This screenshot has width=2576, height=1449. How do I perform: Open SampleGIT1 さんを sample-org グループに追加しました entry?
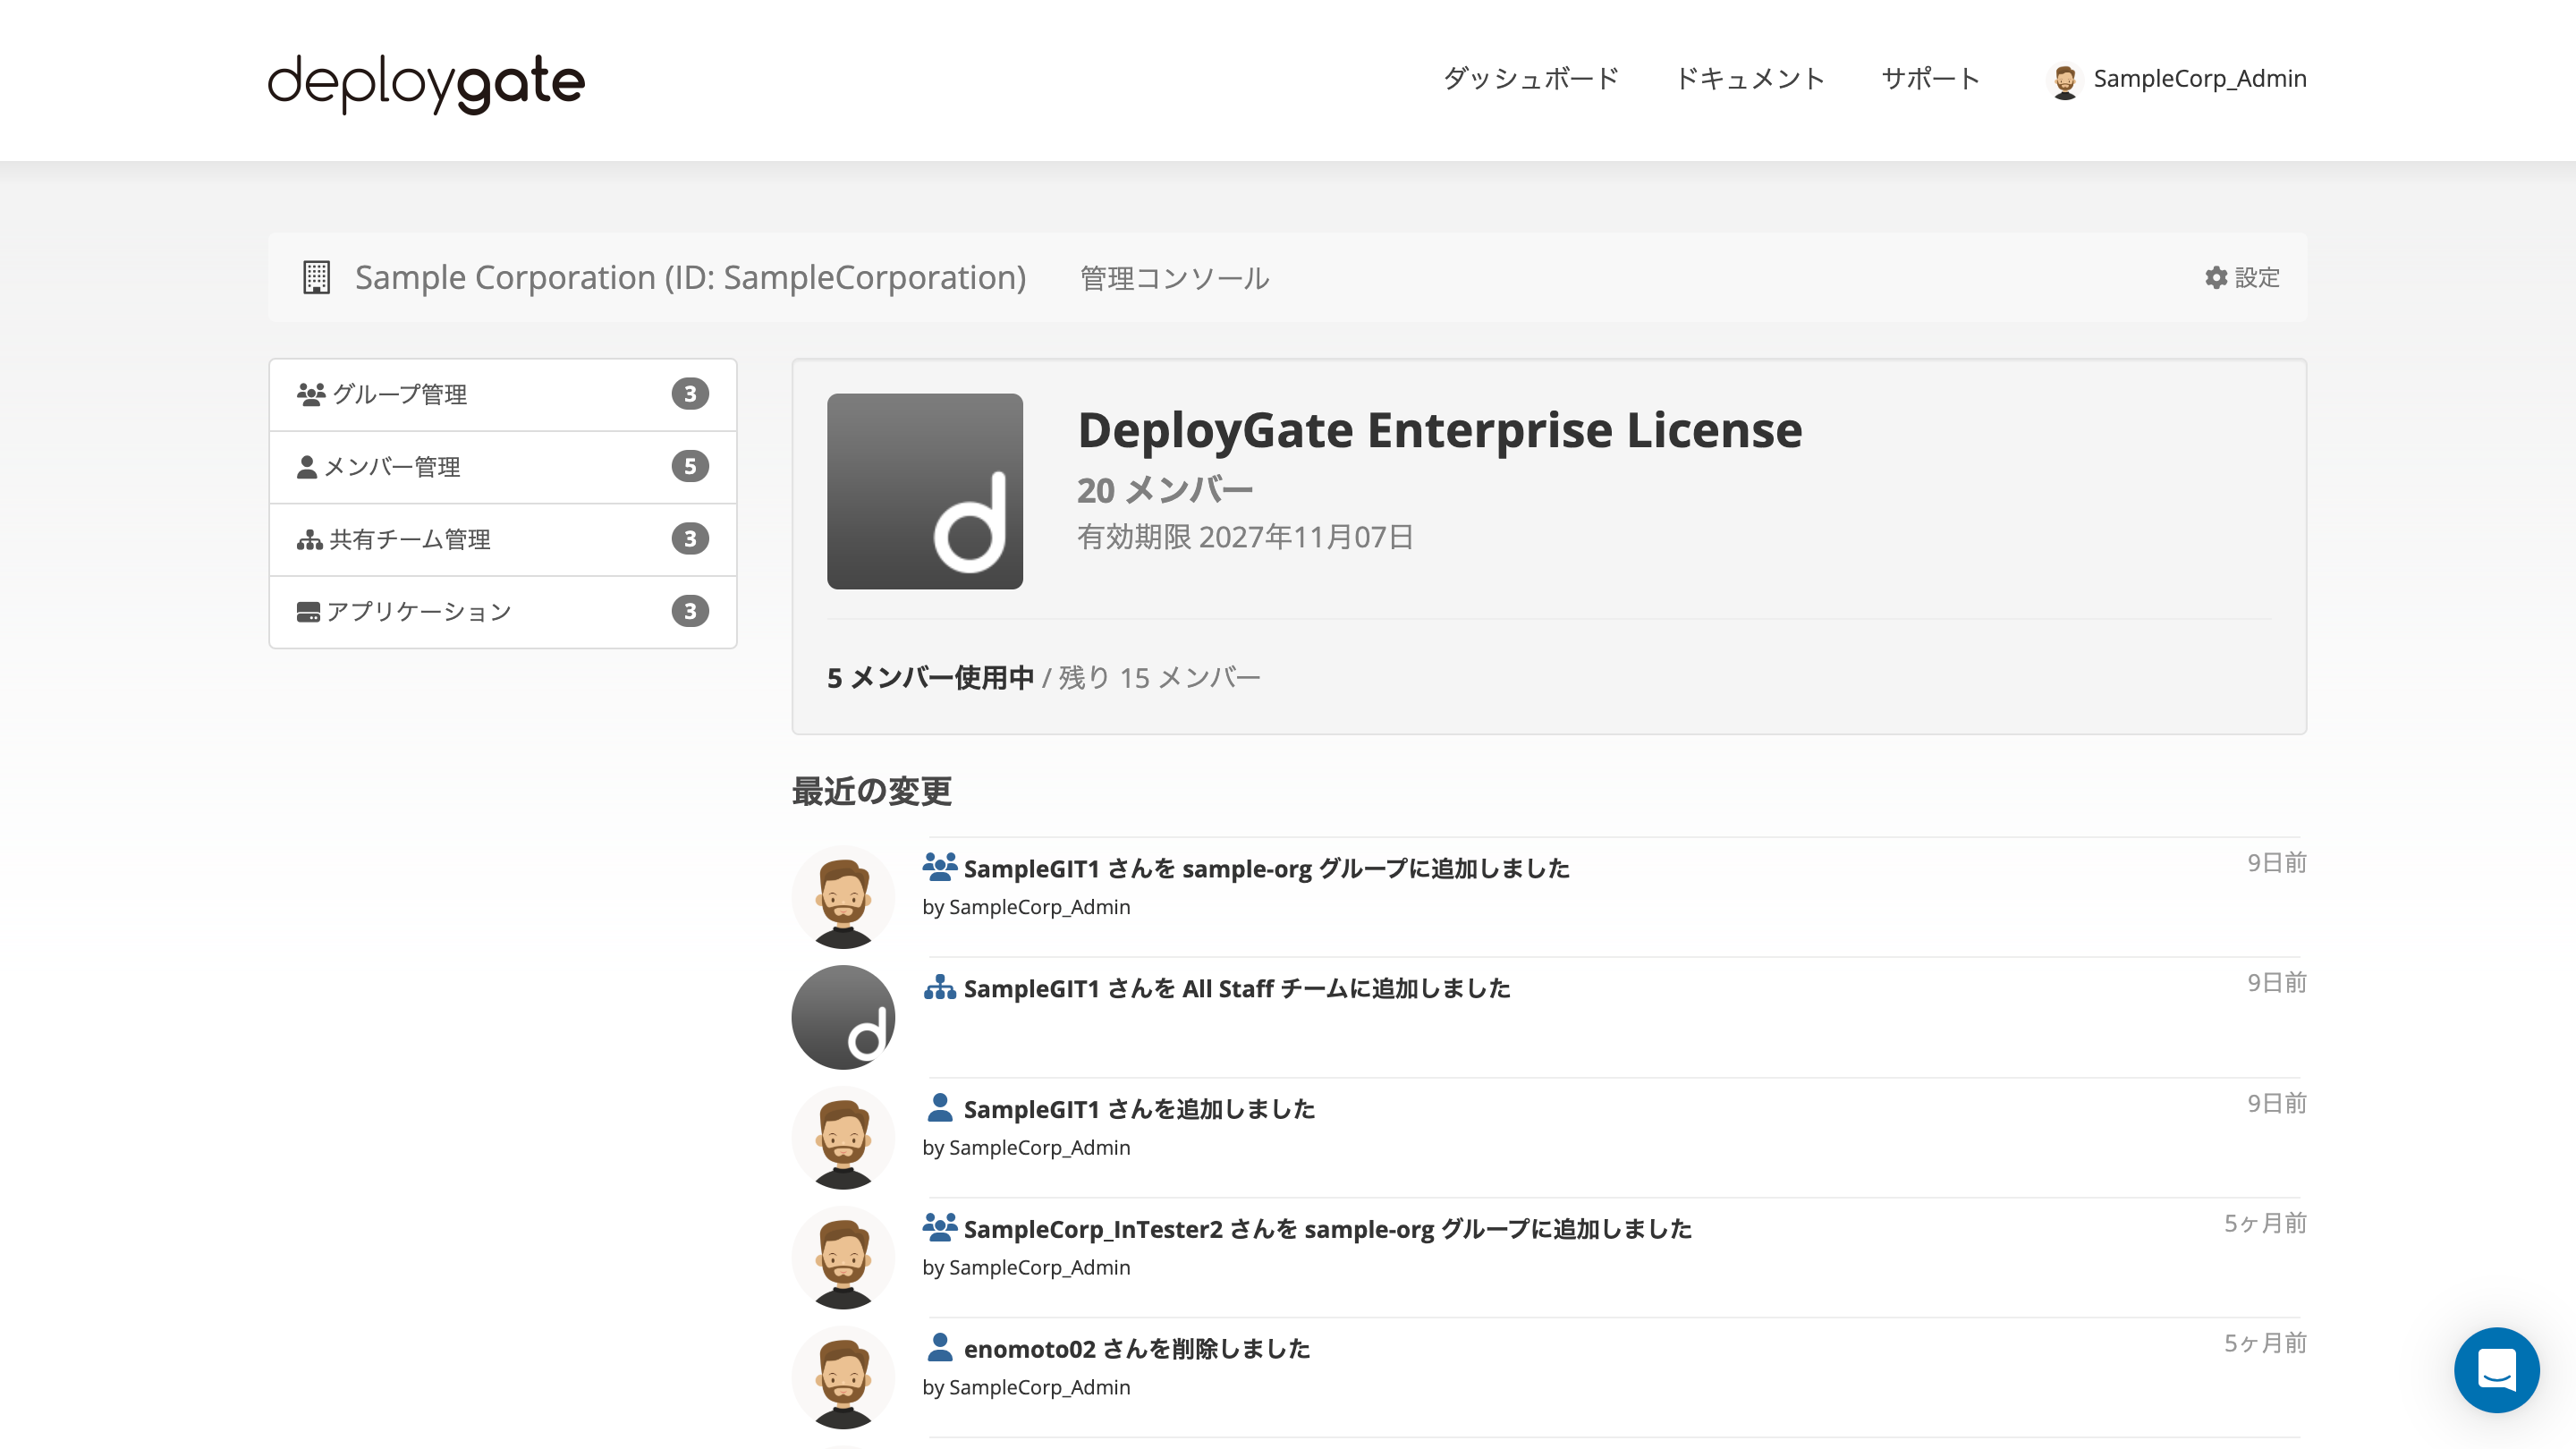1267,868
